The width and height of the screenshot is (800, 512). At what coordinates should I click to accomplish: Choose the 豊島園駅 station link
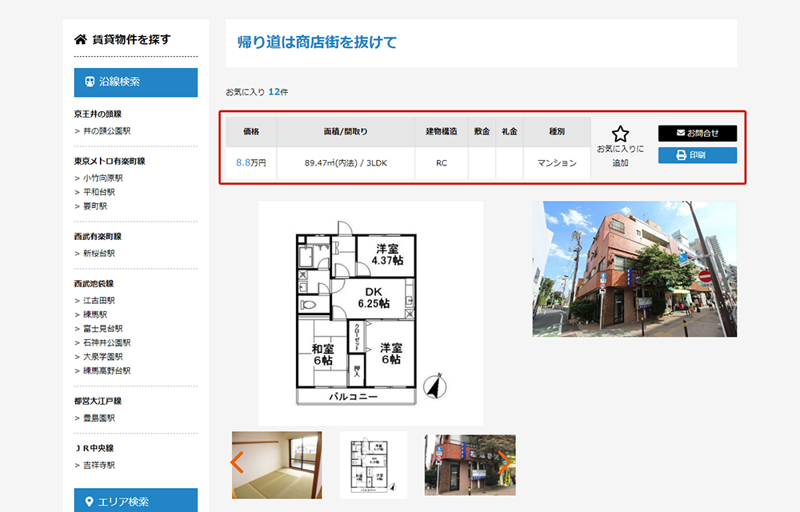tap(99, 418)
